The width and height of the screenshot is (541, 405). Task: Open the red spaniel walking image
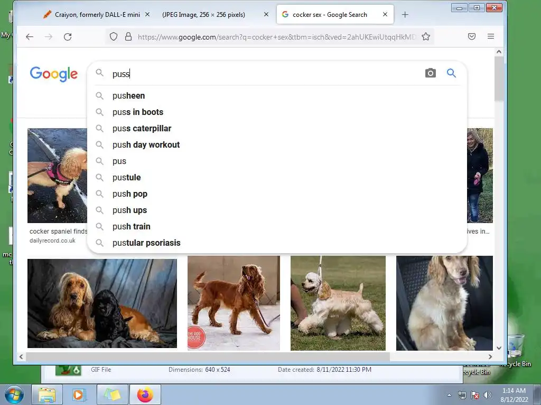(234, 303)
